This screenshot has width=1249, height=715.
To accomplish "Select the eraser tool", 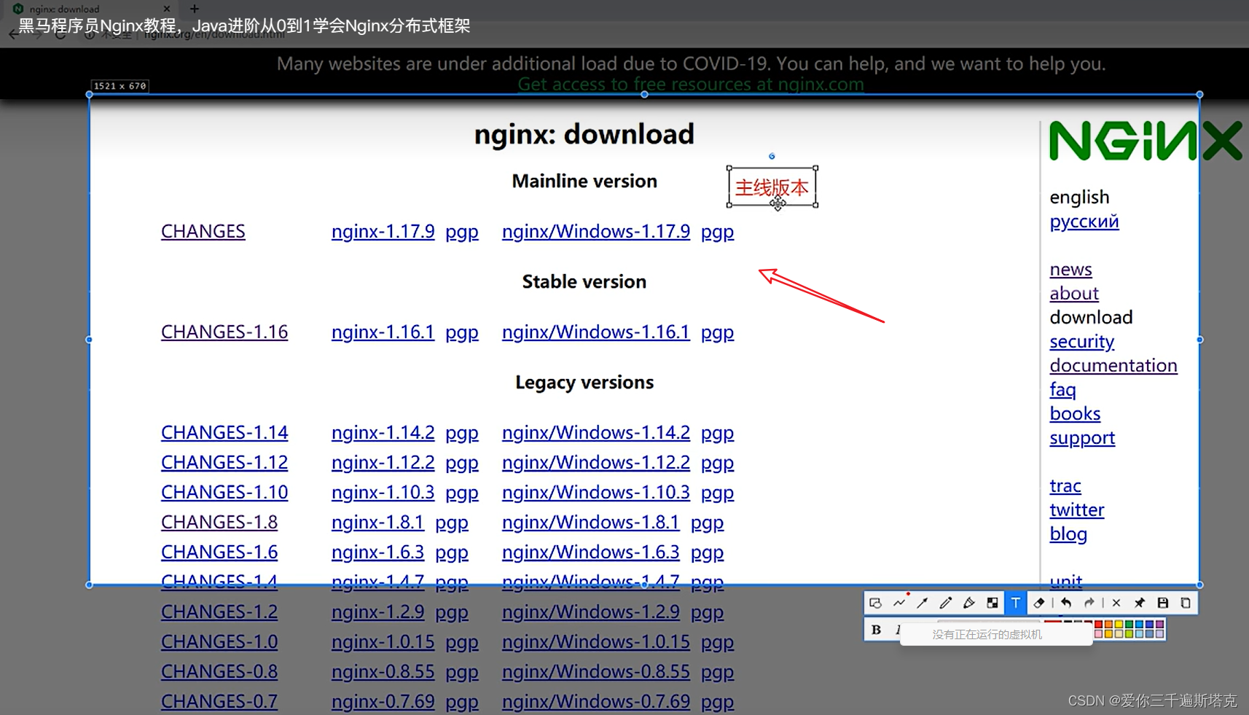I will (1038, 603).
